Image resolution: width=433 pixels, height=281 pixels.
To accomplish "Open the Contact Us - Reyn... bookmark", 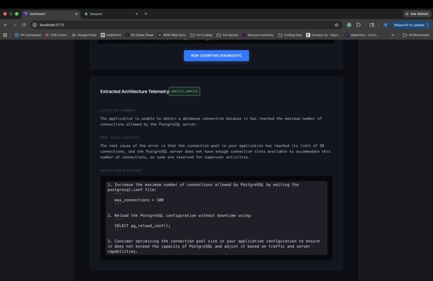I will tap(323, 35).
